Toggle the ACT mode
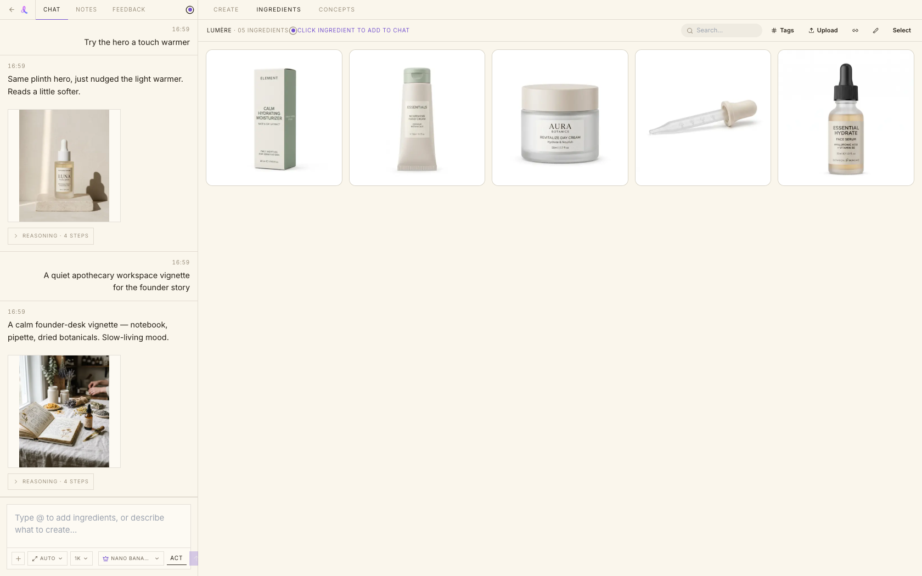922x576 pixels. pyautogui.click(x=176, y=558)
